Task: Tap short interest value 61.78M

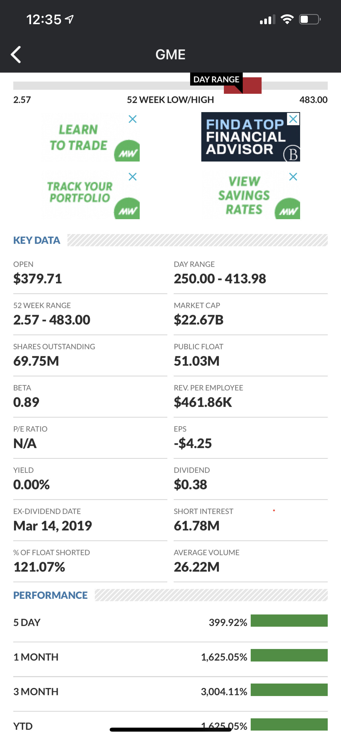Action: (x=197, y=526)
